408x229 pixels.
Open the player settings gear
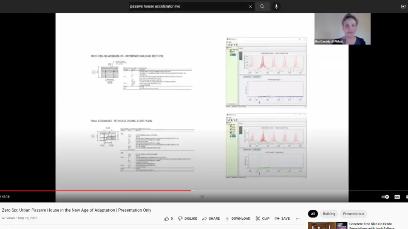406,197
